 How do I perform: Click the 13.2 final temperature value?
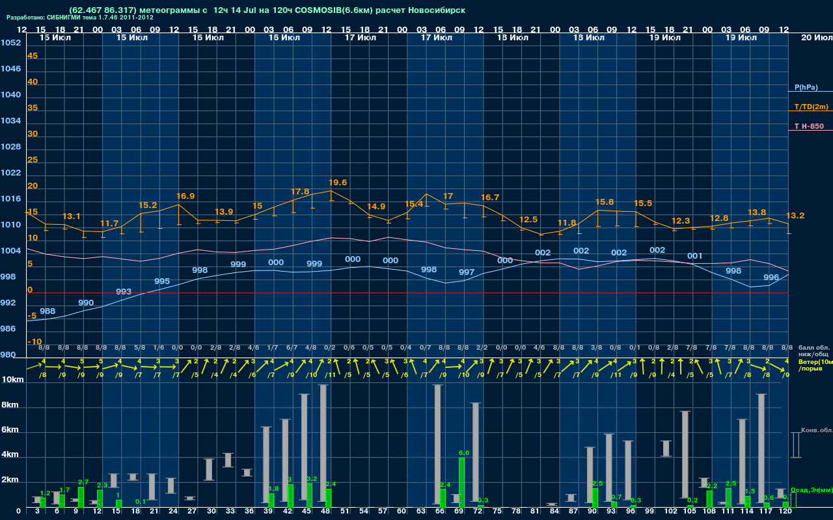point(795,216)
